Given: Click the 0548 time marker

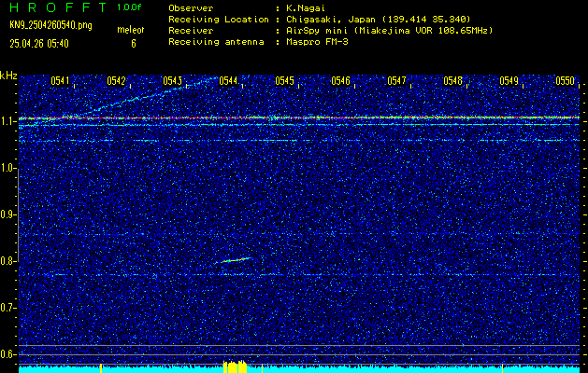Looking at the screenshot, I should coord(452,81).
